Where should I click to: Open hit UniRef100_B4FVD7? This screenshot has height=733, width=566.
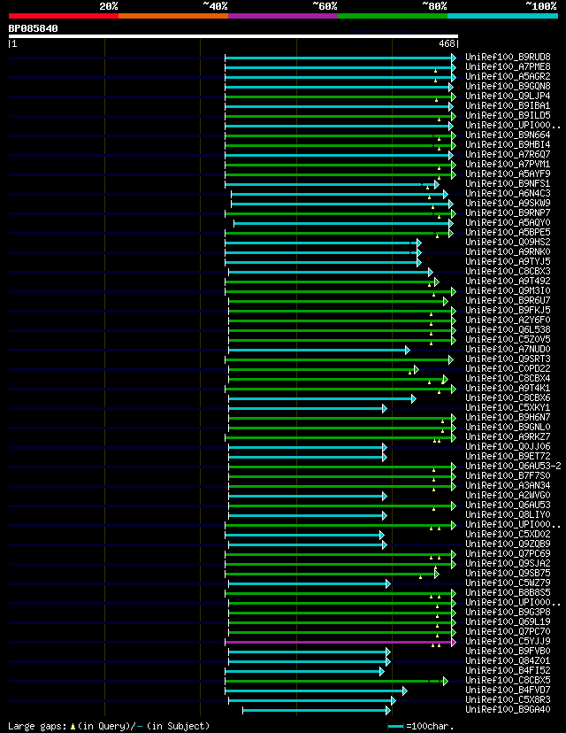tap(508, 690)
